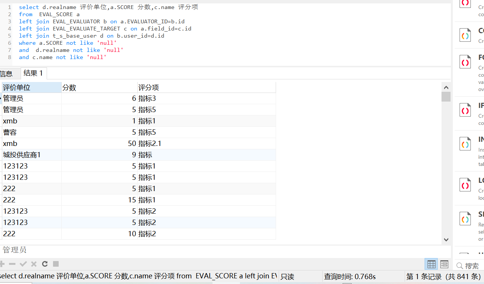Select the snippet icon beside 'IF'

tap(465, 110)
